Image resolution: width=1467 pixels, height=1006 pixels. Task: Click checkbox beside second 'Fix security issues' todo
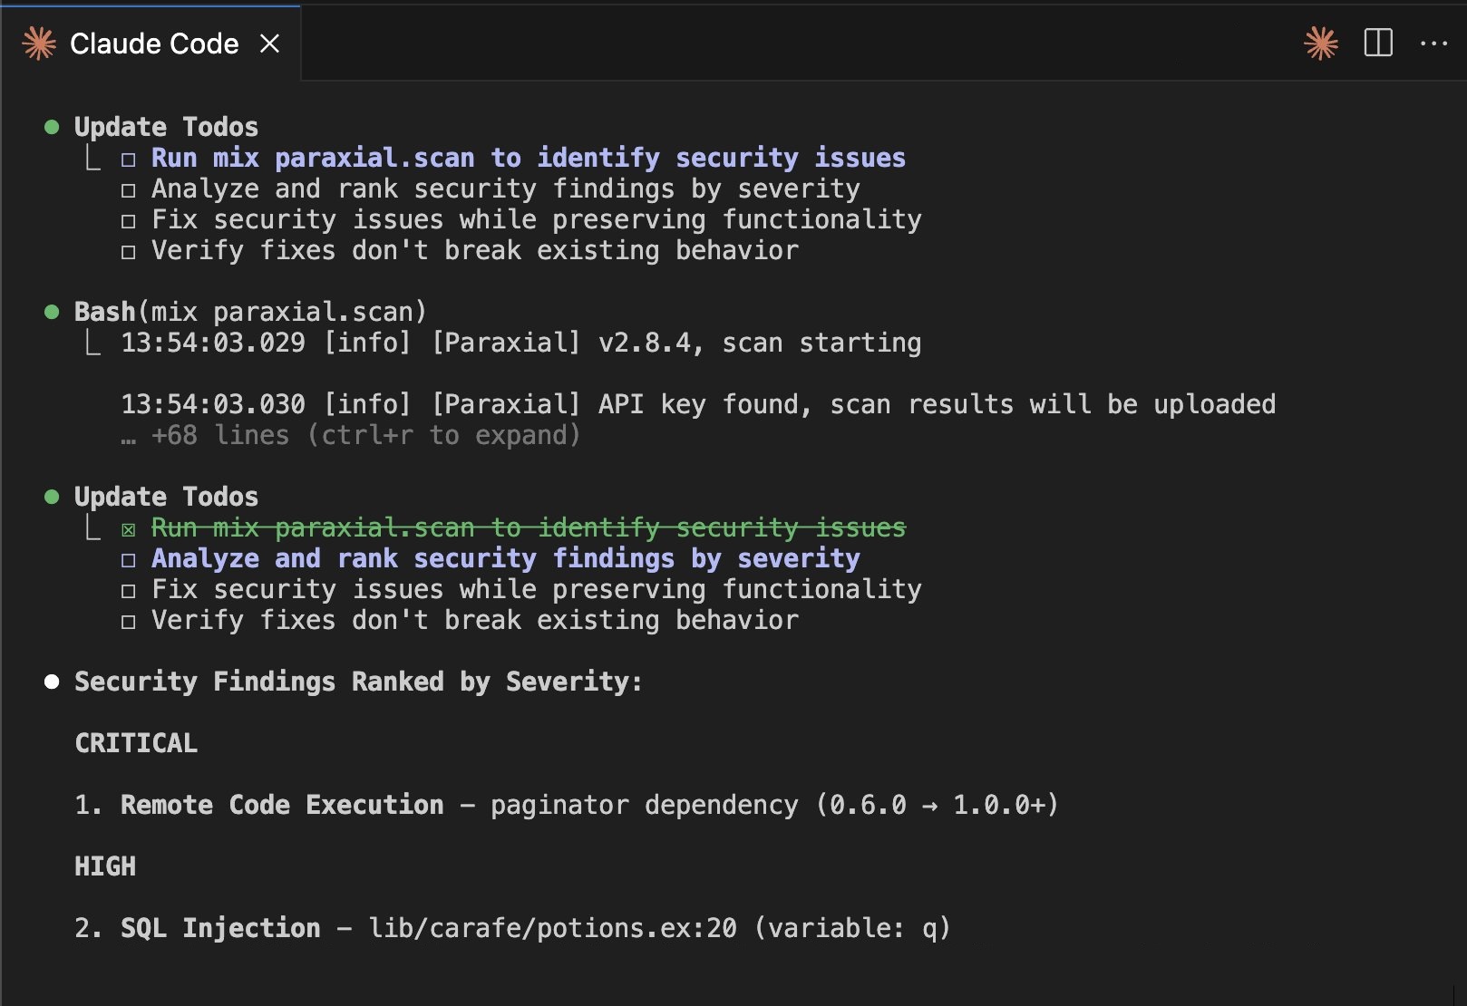[x=129, y=591]
